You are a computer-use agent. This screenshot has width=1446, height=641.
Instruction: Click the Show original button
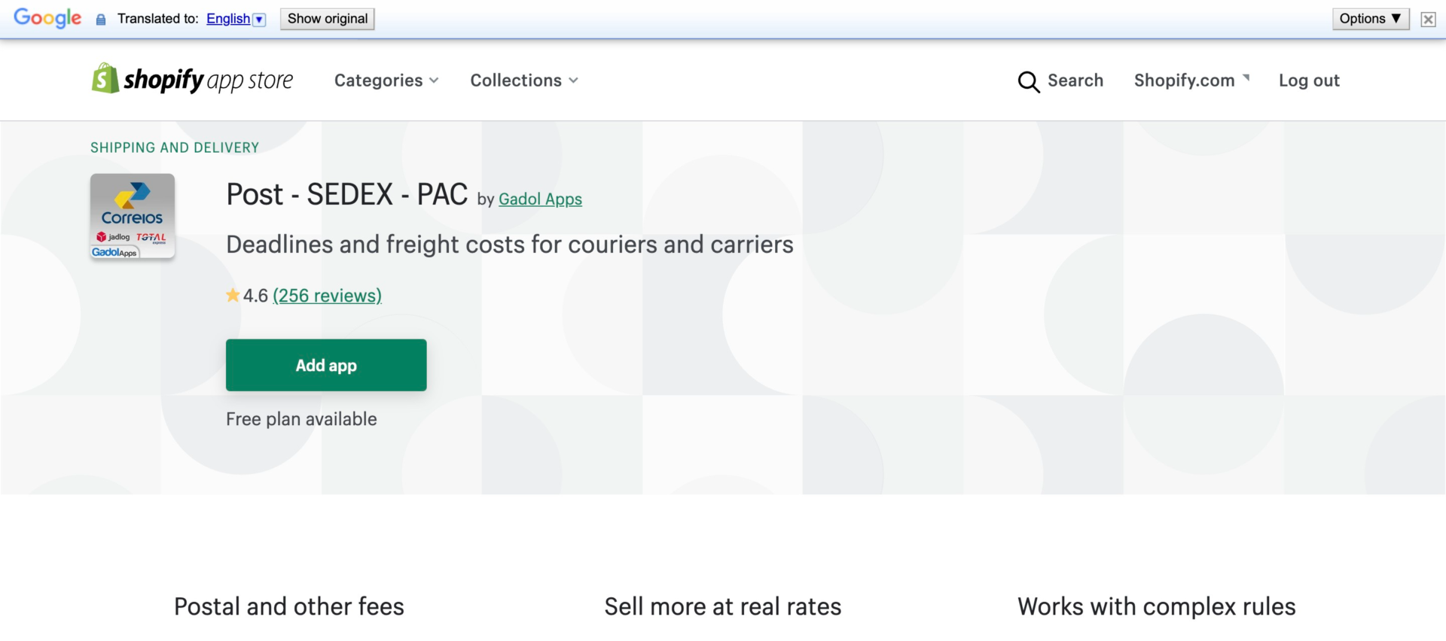click(327, 19)
